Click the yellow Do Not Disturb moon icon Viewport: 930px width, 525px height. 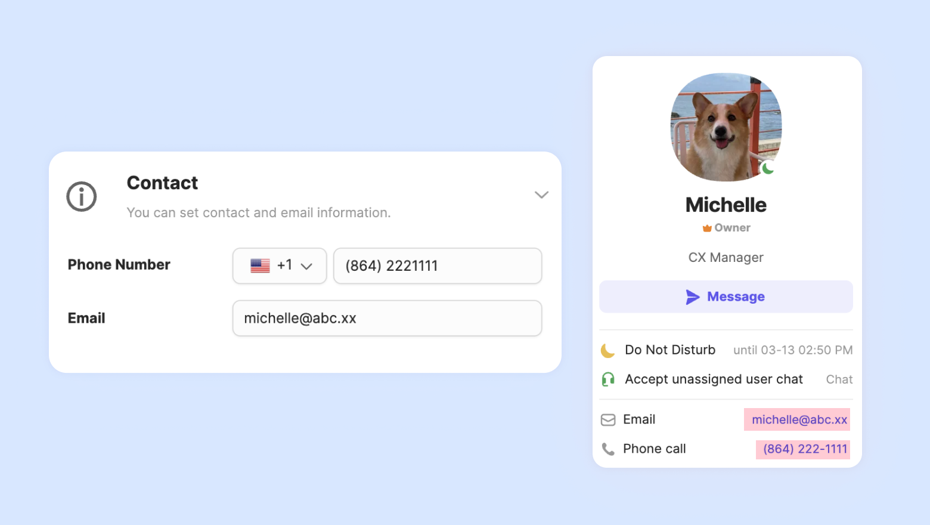point(607,350)
